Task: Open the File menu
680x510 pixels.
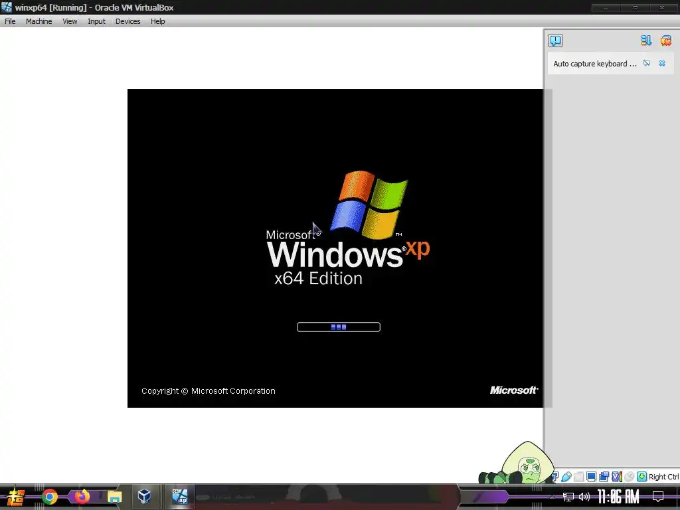Action: (x=10, y=21)
